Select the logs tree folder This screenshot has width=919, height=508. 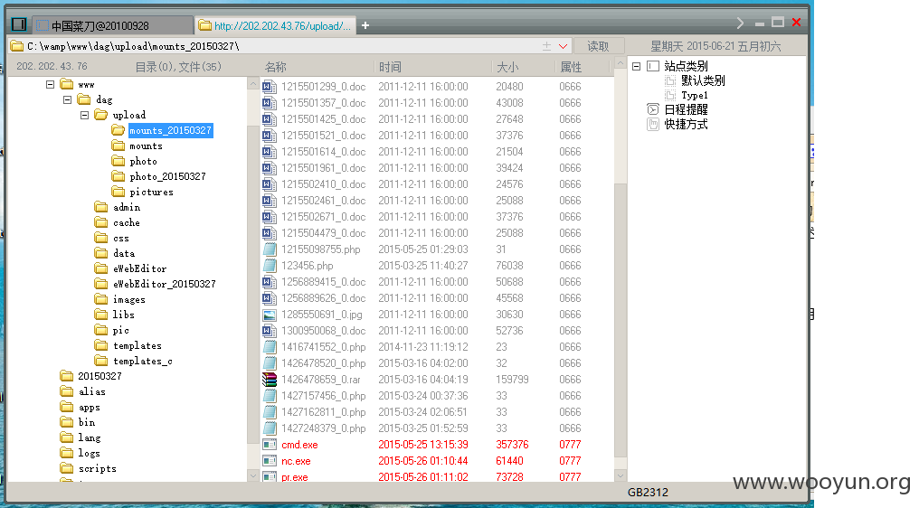[x=89, y=453]
